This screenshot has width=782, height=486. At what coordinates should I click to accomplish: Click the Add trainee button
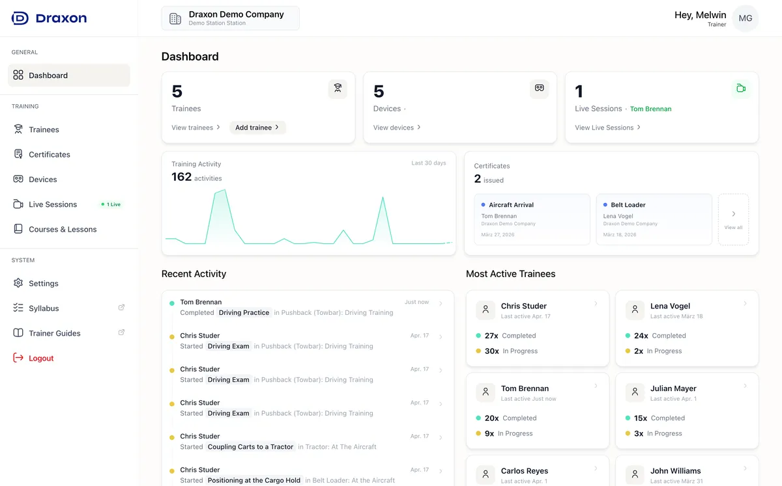click(x=257, y=128)
